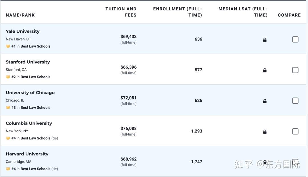Click the rank badge icon beside Yale's #1

pyautogui.click(x=8, y=46)
